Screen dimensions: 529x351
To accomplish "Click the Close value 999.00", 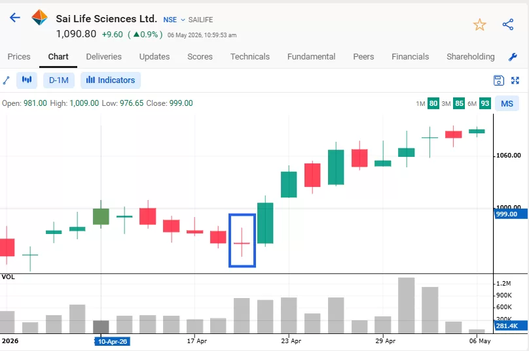I will 181,103.
